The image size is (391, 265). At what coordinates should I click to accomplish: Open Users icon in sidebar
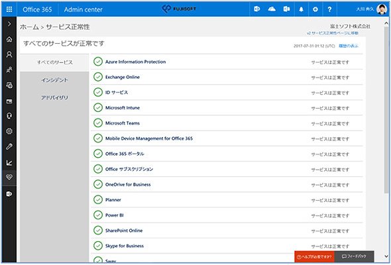pos(9,54)
